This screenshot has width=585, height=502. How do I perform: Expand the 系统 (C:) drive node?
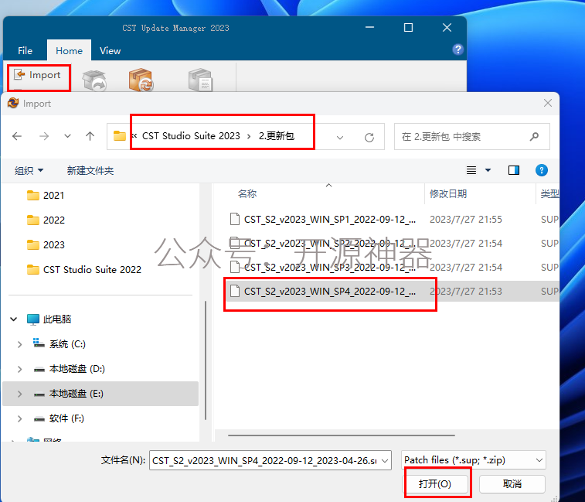pos(20,344)
